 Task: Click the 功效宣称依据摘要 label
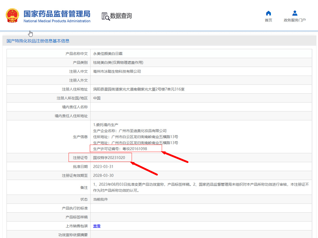click(73, 235)
